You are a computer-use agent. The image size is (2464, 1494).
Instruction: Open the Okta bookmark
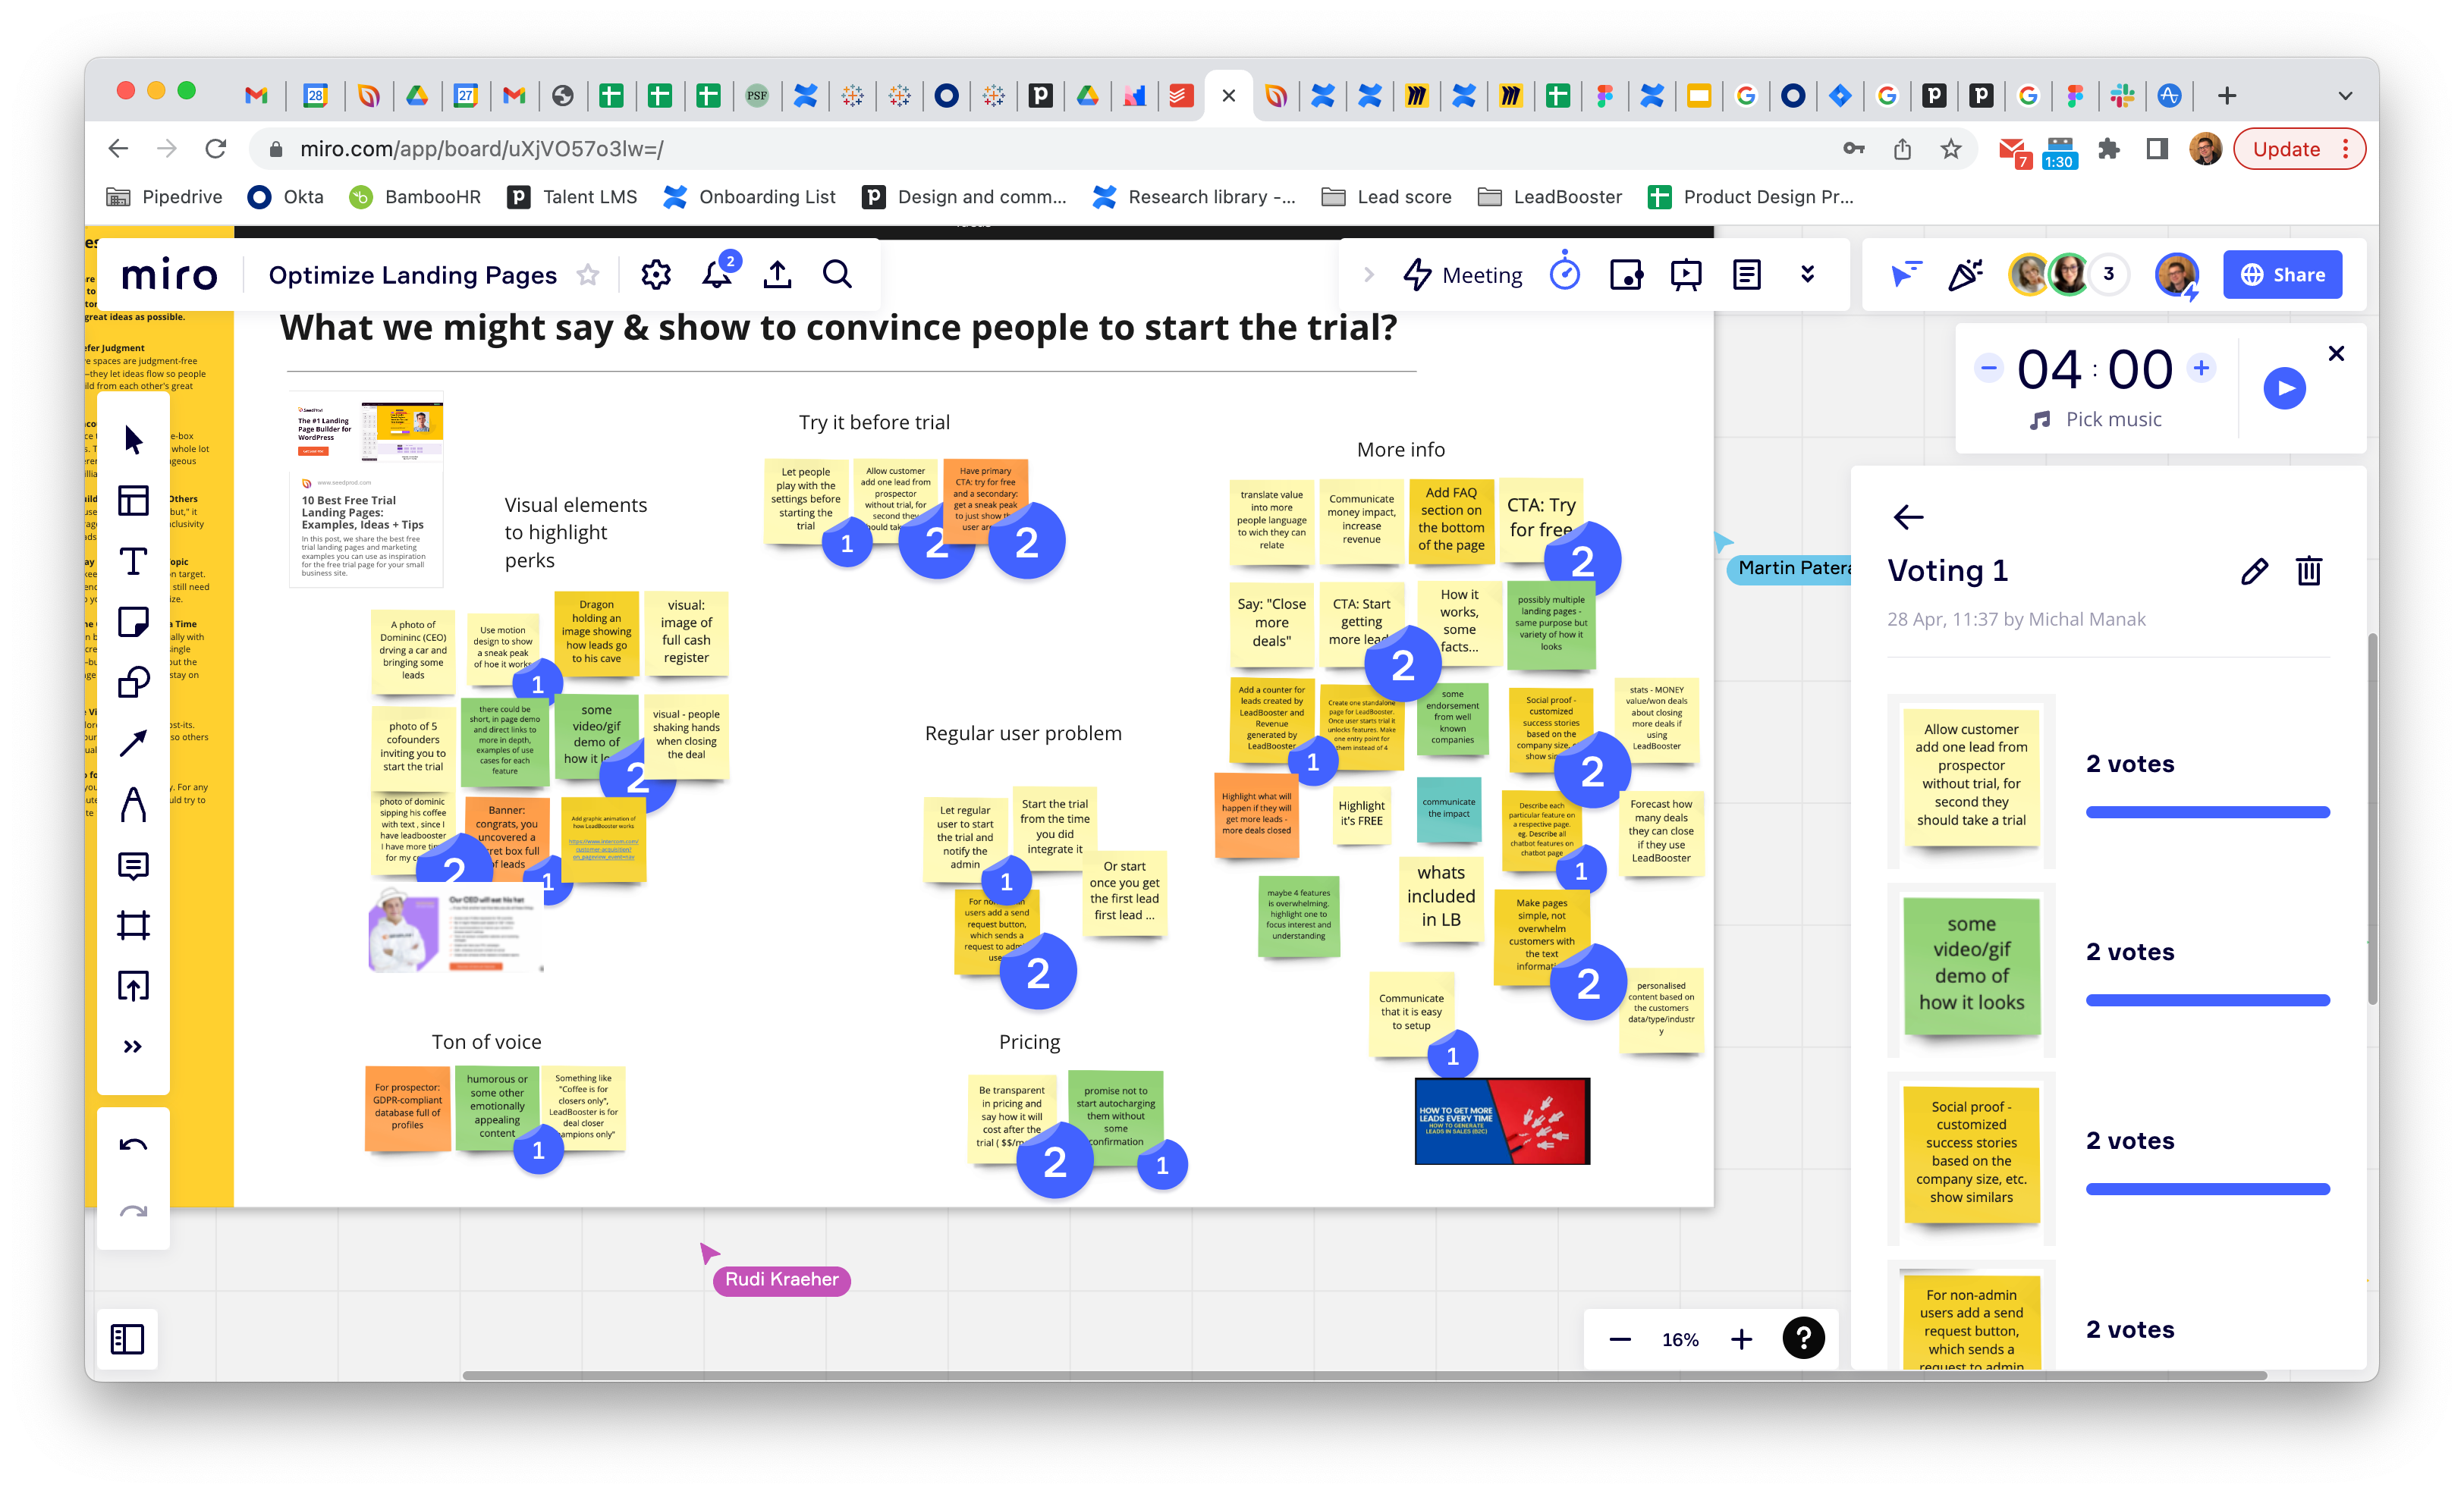pos(286,197)
